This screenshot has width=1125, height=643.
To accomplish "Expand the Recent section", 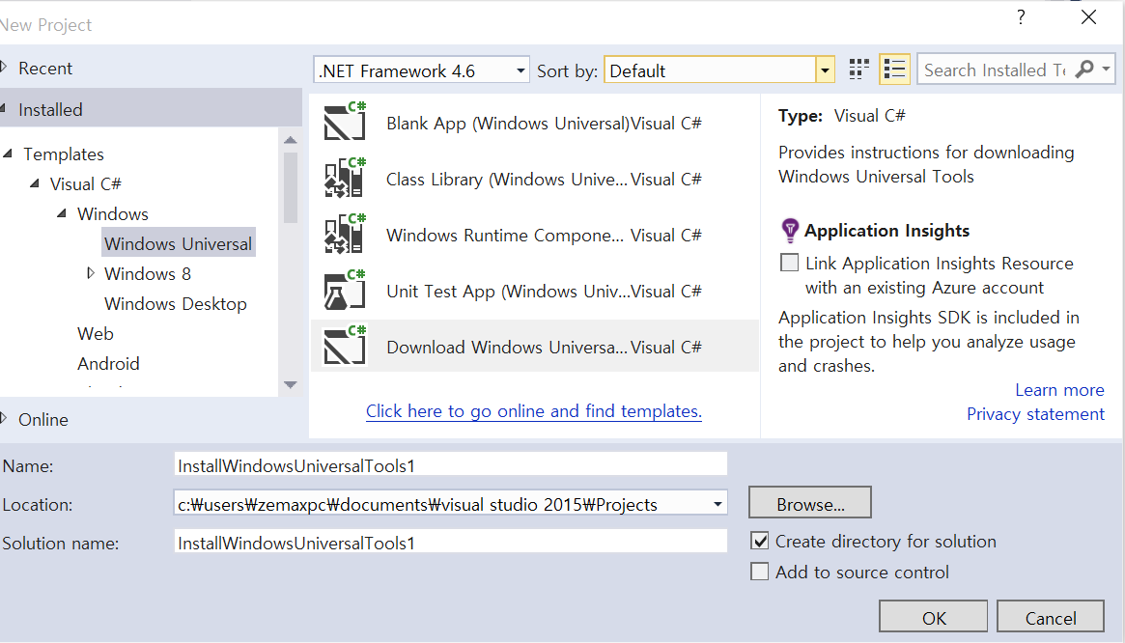I will [4, 68].
